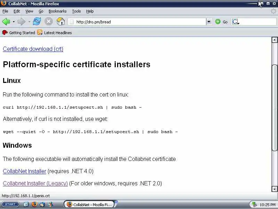Click the vertical scrollbar thumb
This screenshot has height=209, width=278.
(275, 108)
